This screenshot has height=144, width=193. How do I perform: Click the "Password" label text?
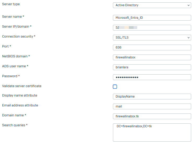[x=10, y=76]
